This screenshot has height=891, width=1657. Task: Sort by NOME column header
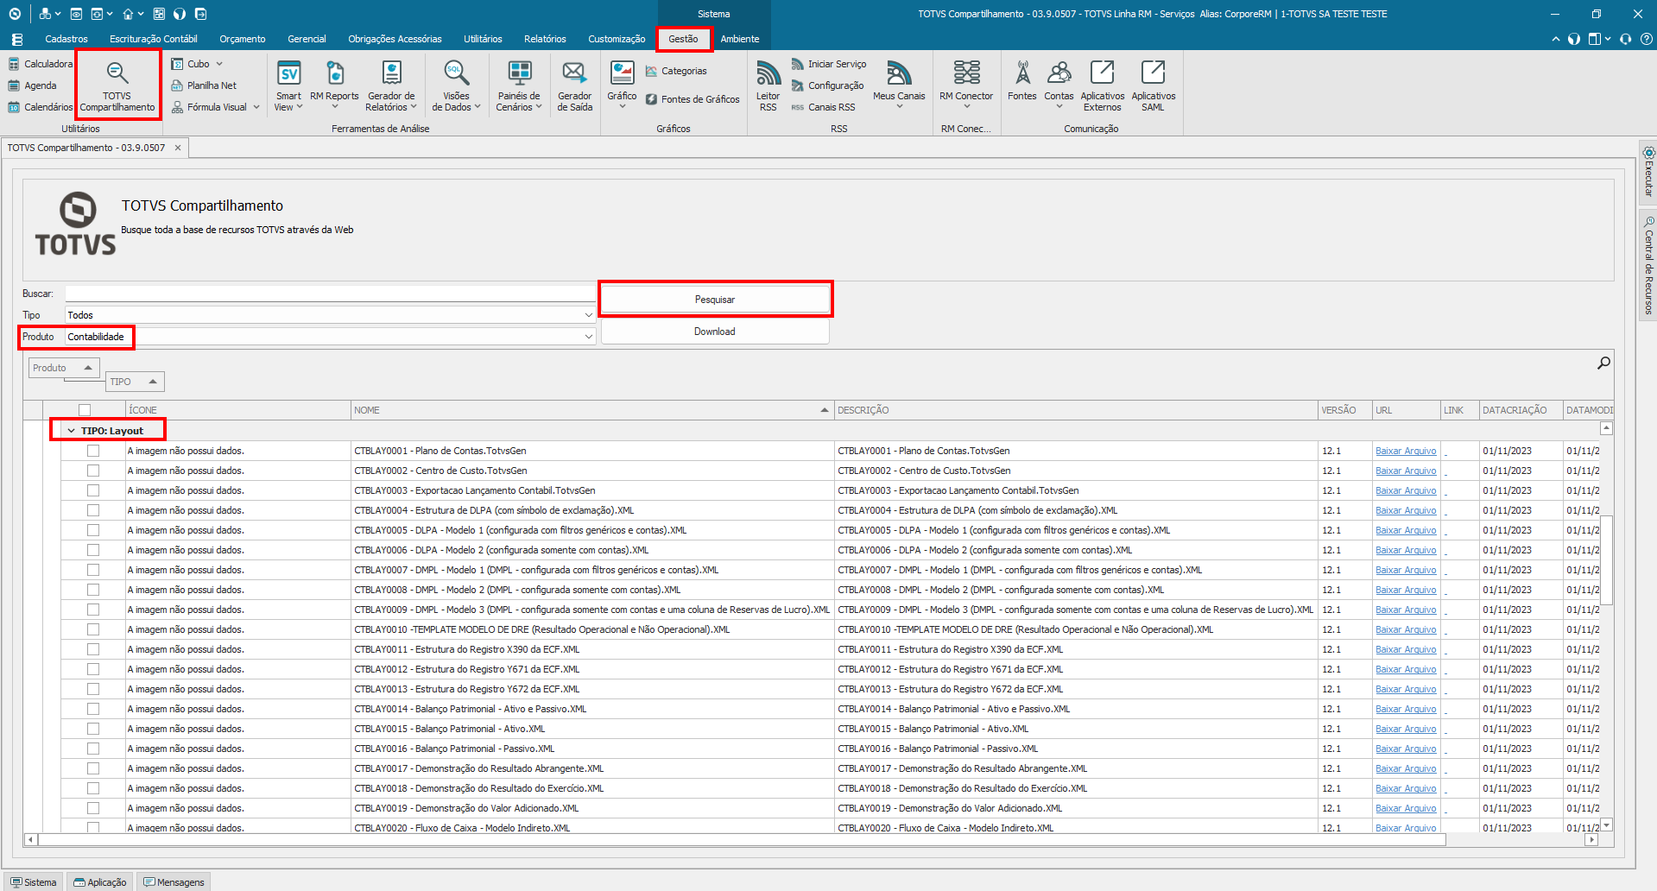591,410
